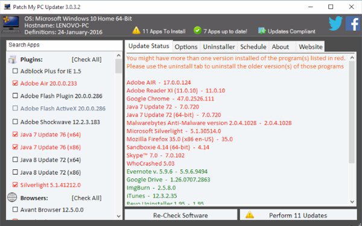The width and height of the screenshot is (362, 226).
Task: Click the Update Status pane scroll-down arrow
Action: 352,202
